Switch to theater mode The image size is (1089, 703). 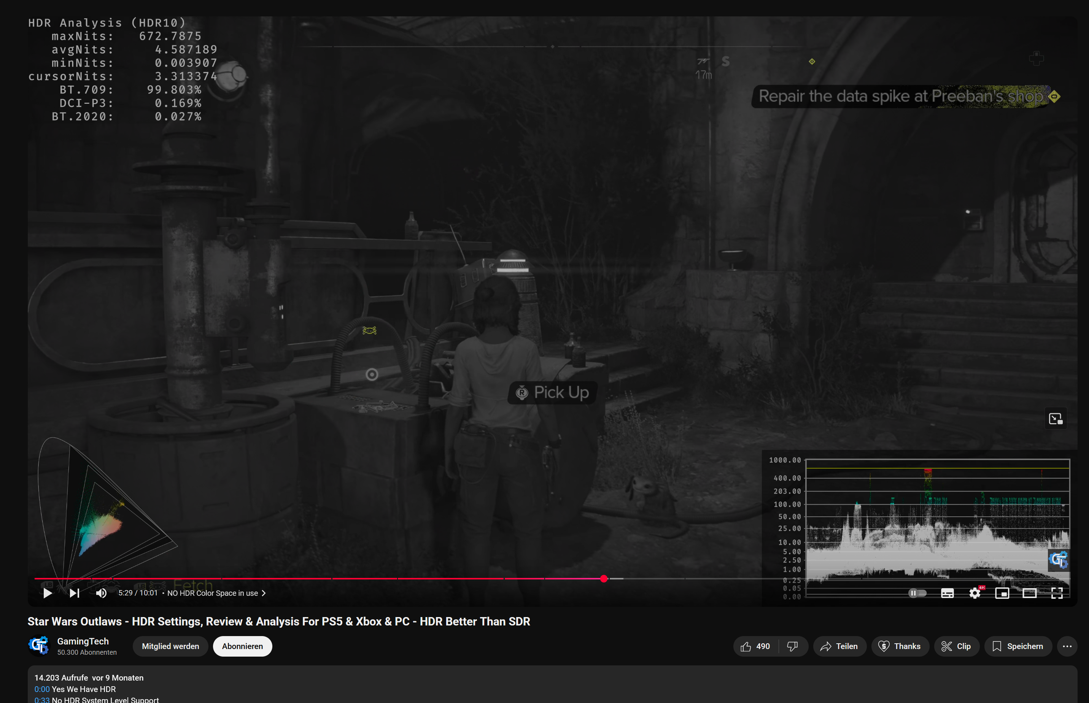(x=1030, y=592)
